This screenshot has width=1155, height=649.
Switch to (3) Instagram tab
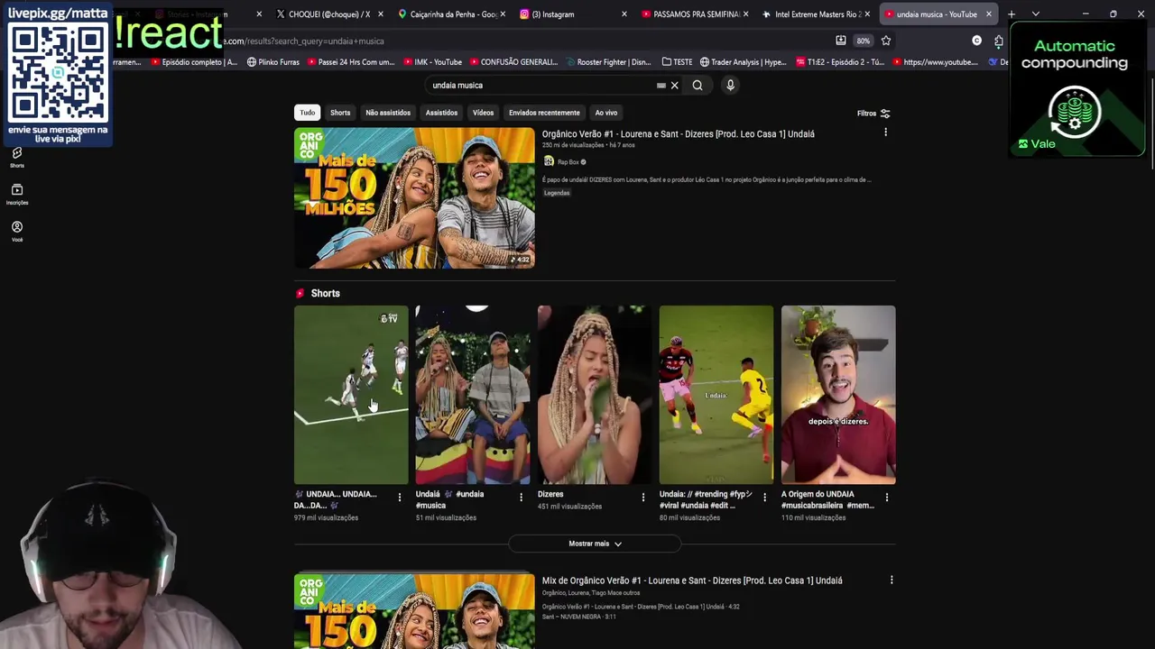573,14
